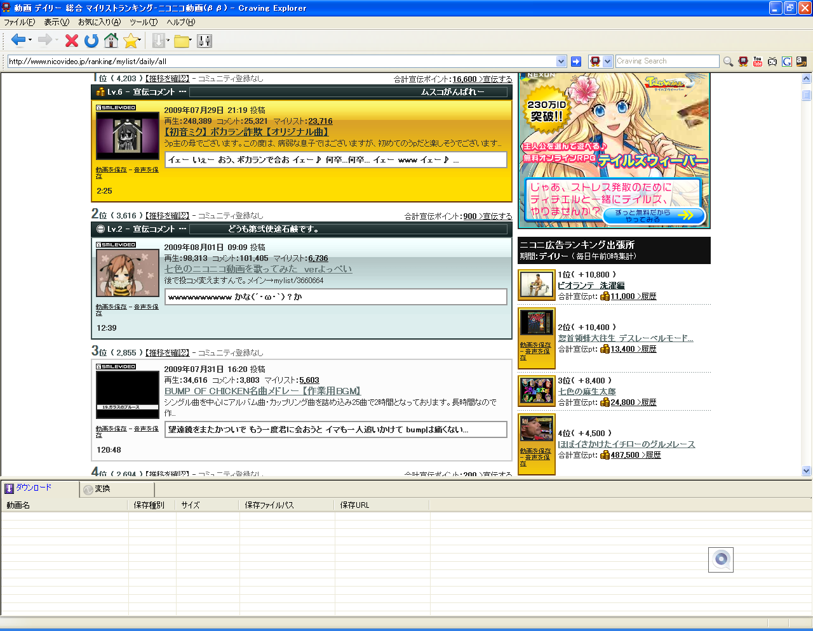The height and width of the screenshot is (631, 813).
Task: Sort download list by サイズ column
Action: (x=208, y=505)
